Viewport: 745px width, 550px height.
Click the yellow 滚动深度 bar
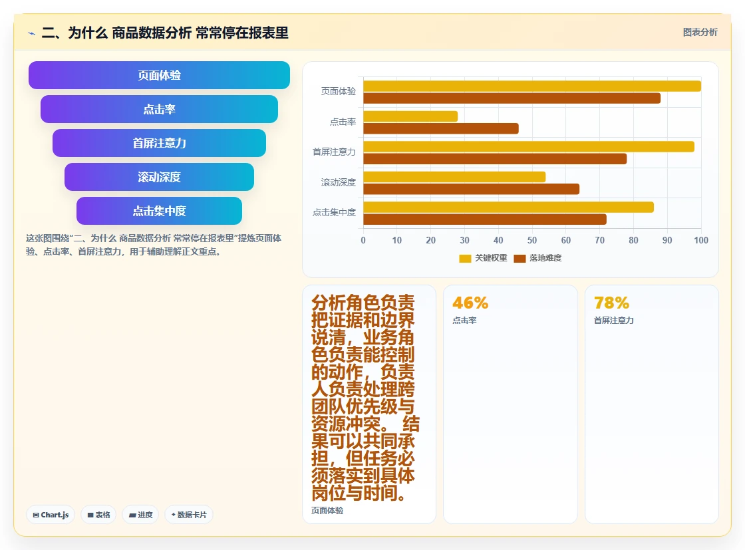454,177
